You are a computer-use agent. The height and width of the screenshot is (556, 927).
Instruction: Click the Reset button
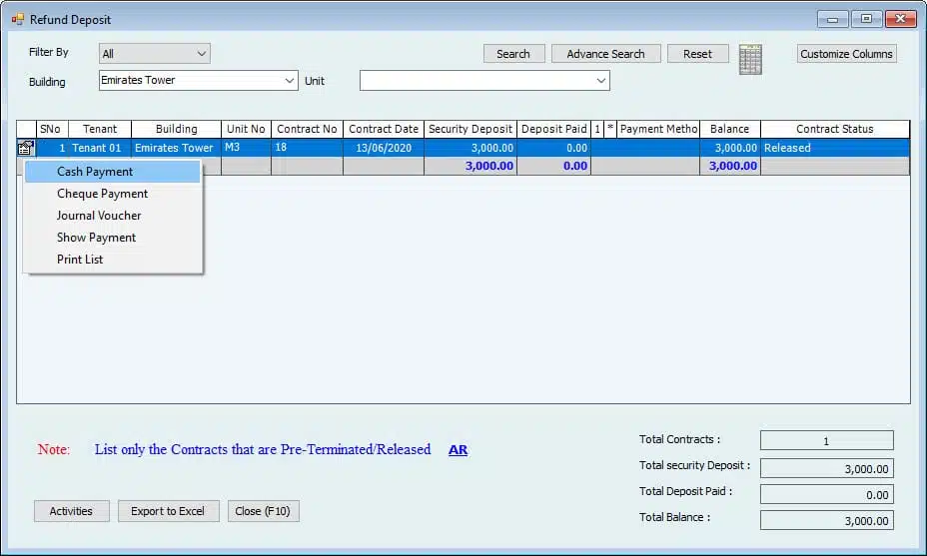coord(697,54)
